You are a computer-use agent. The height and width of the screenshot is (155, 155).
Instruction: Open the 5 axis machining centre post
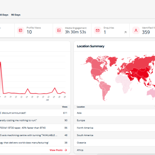click(35, 135)
